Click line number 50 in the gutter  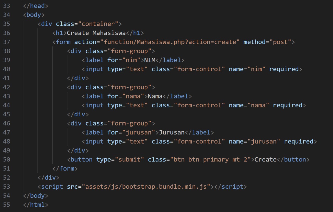[7, 159]
